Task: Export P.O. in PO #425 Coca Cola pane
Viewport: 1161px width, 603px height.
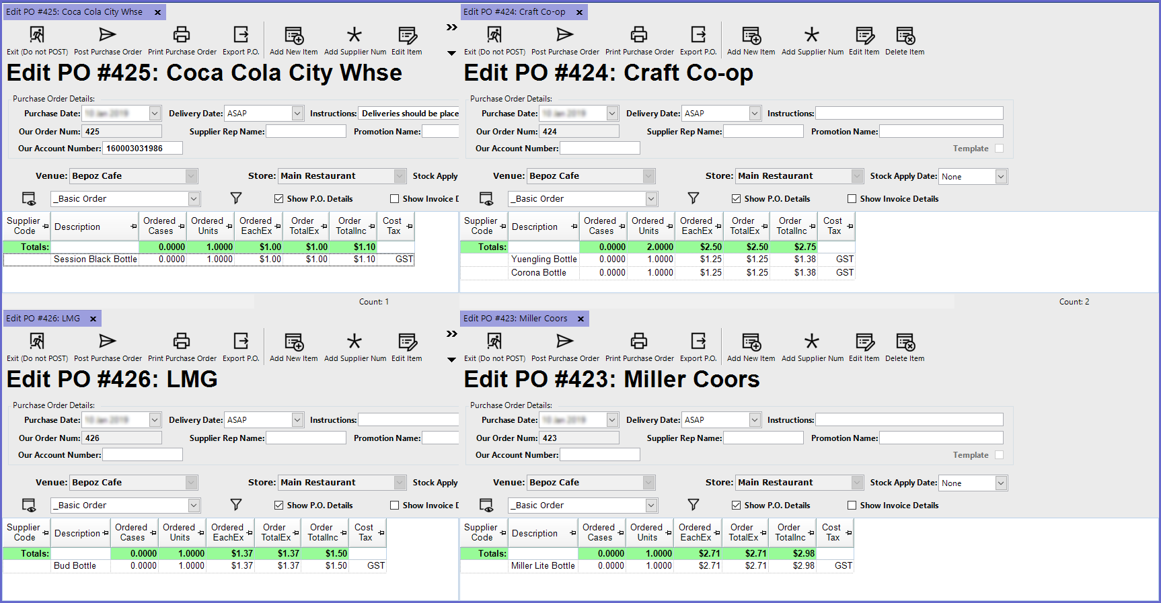Action: (241, 41)
